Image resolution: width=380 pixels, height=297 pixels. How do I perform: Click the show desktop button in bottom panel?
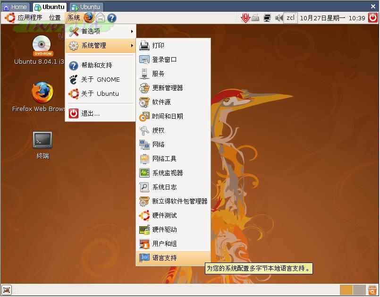click(7, 290)
